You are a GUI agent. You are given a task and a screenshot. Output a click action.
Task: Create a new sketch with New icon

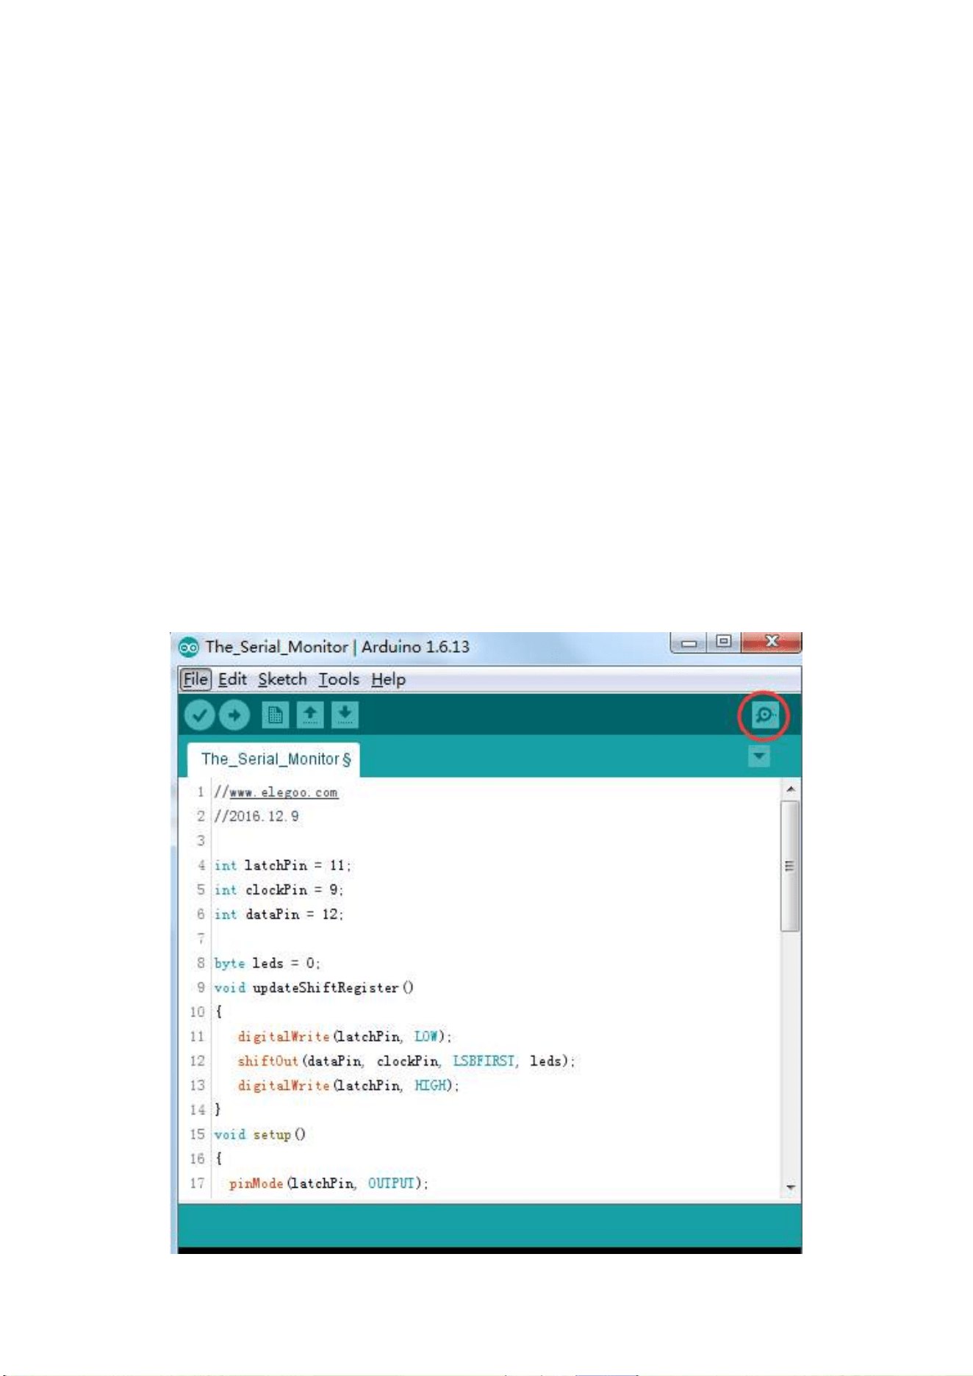pos(275,715)
